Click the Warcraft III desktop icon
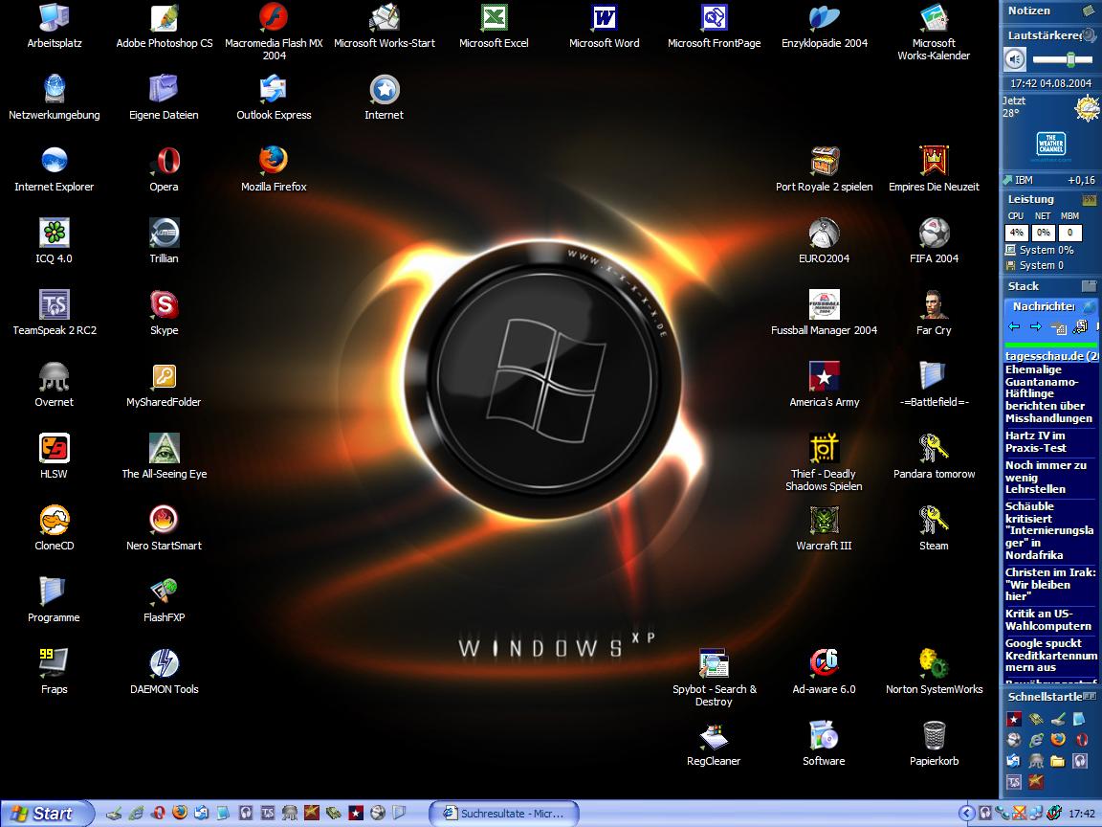 point(824,520)
